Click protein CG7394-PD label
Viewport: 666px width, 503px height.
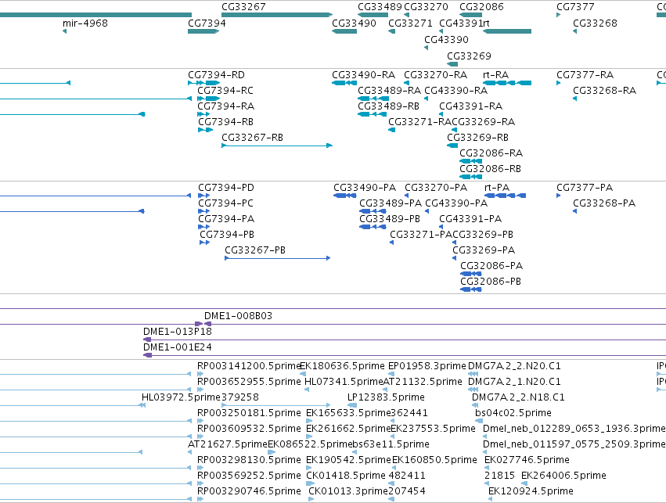226,188
